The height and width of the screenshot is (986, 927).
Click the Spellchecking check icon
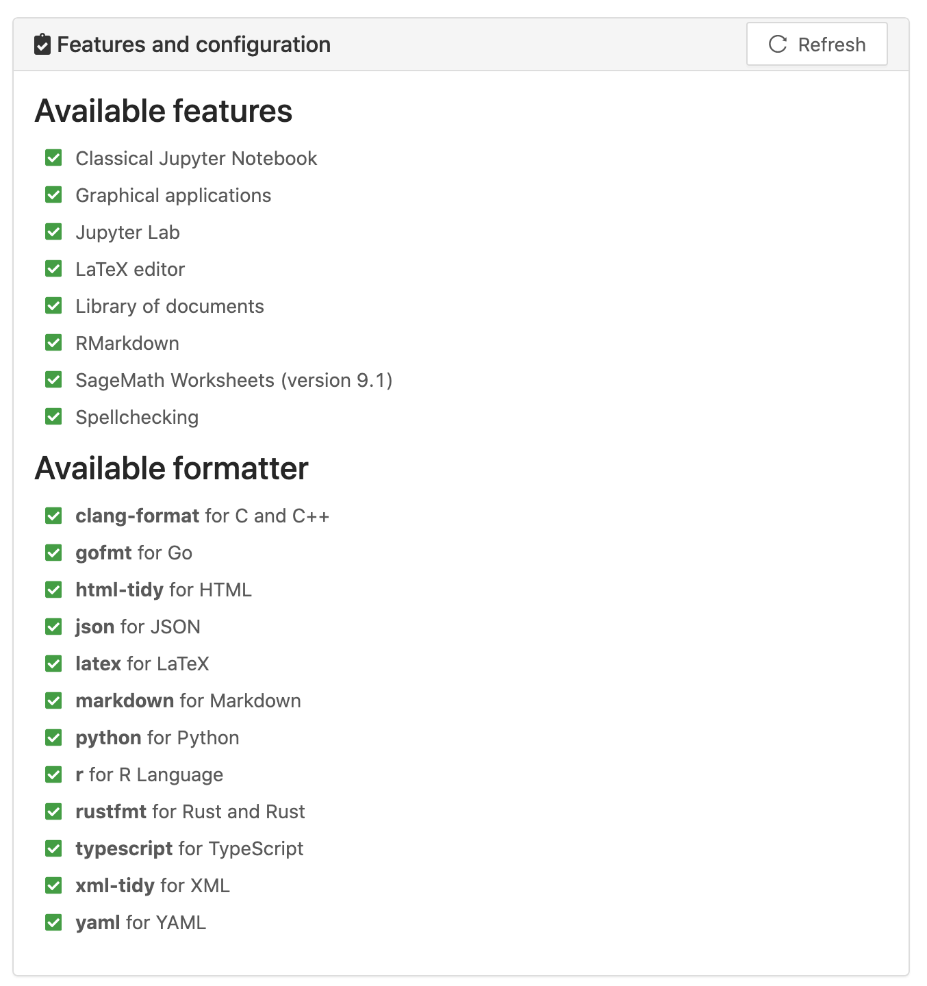coord(53,417)
